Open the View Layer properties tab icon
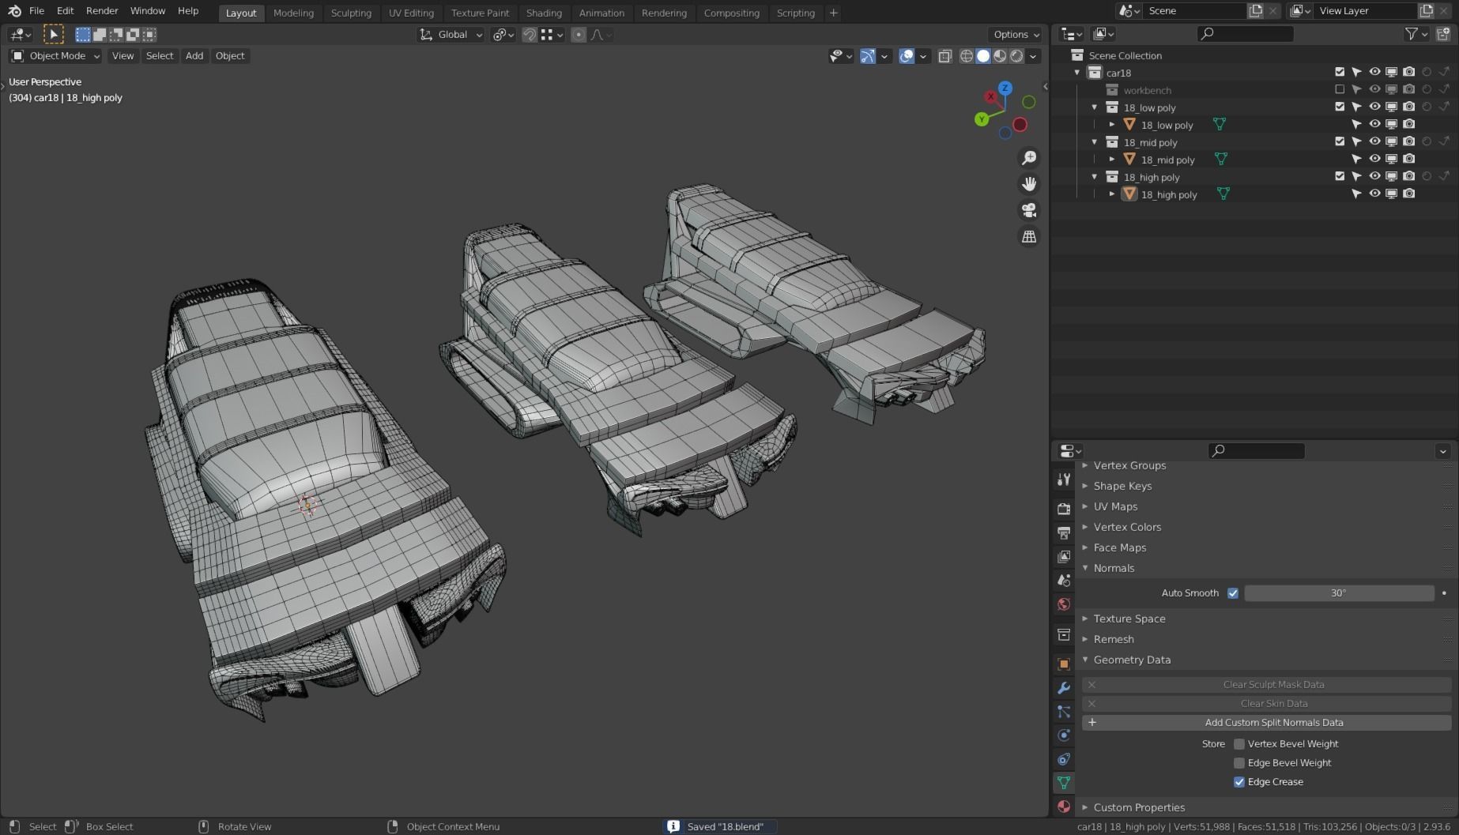This screenshot has width=1459, height=835. tap(1064, 557)
